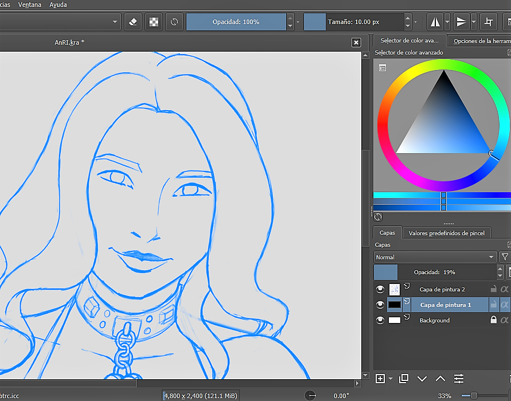Hide the Background layer
The width and height of the screenshot is (511, 401).
tap(380, 320)
